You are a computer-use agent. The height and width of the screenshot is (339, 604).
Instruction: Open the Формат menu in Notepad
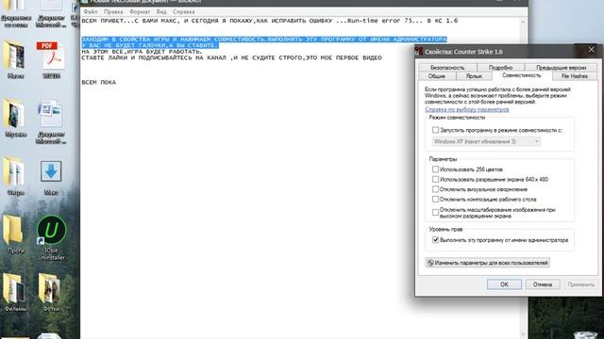click(140, 11)
